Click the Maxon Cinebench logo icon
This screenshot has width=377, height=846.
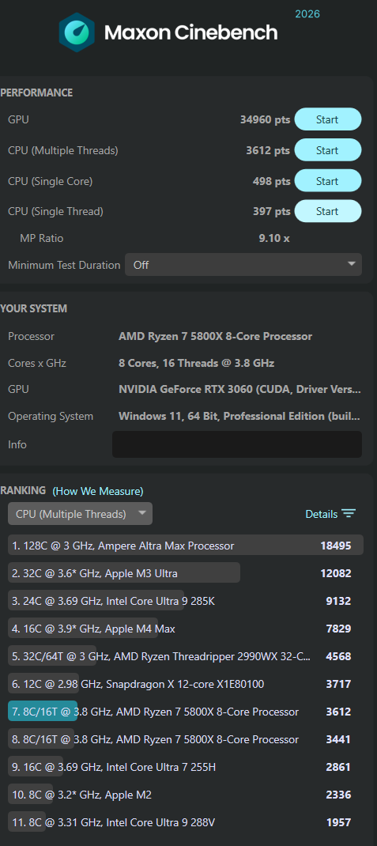(x=77, y=32)
